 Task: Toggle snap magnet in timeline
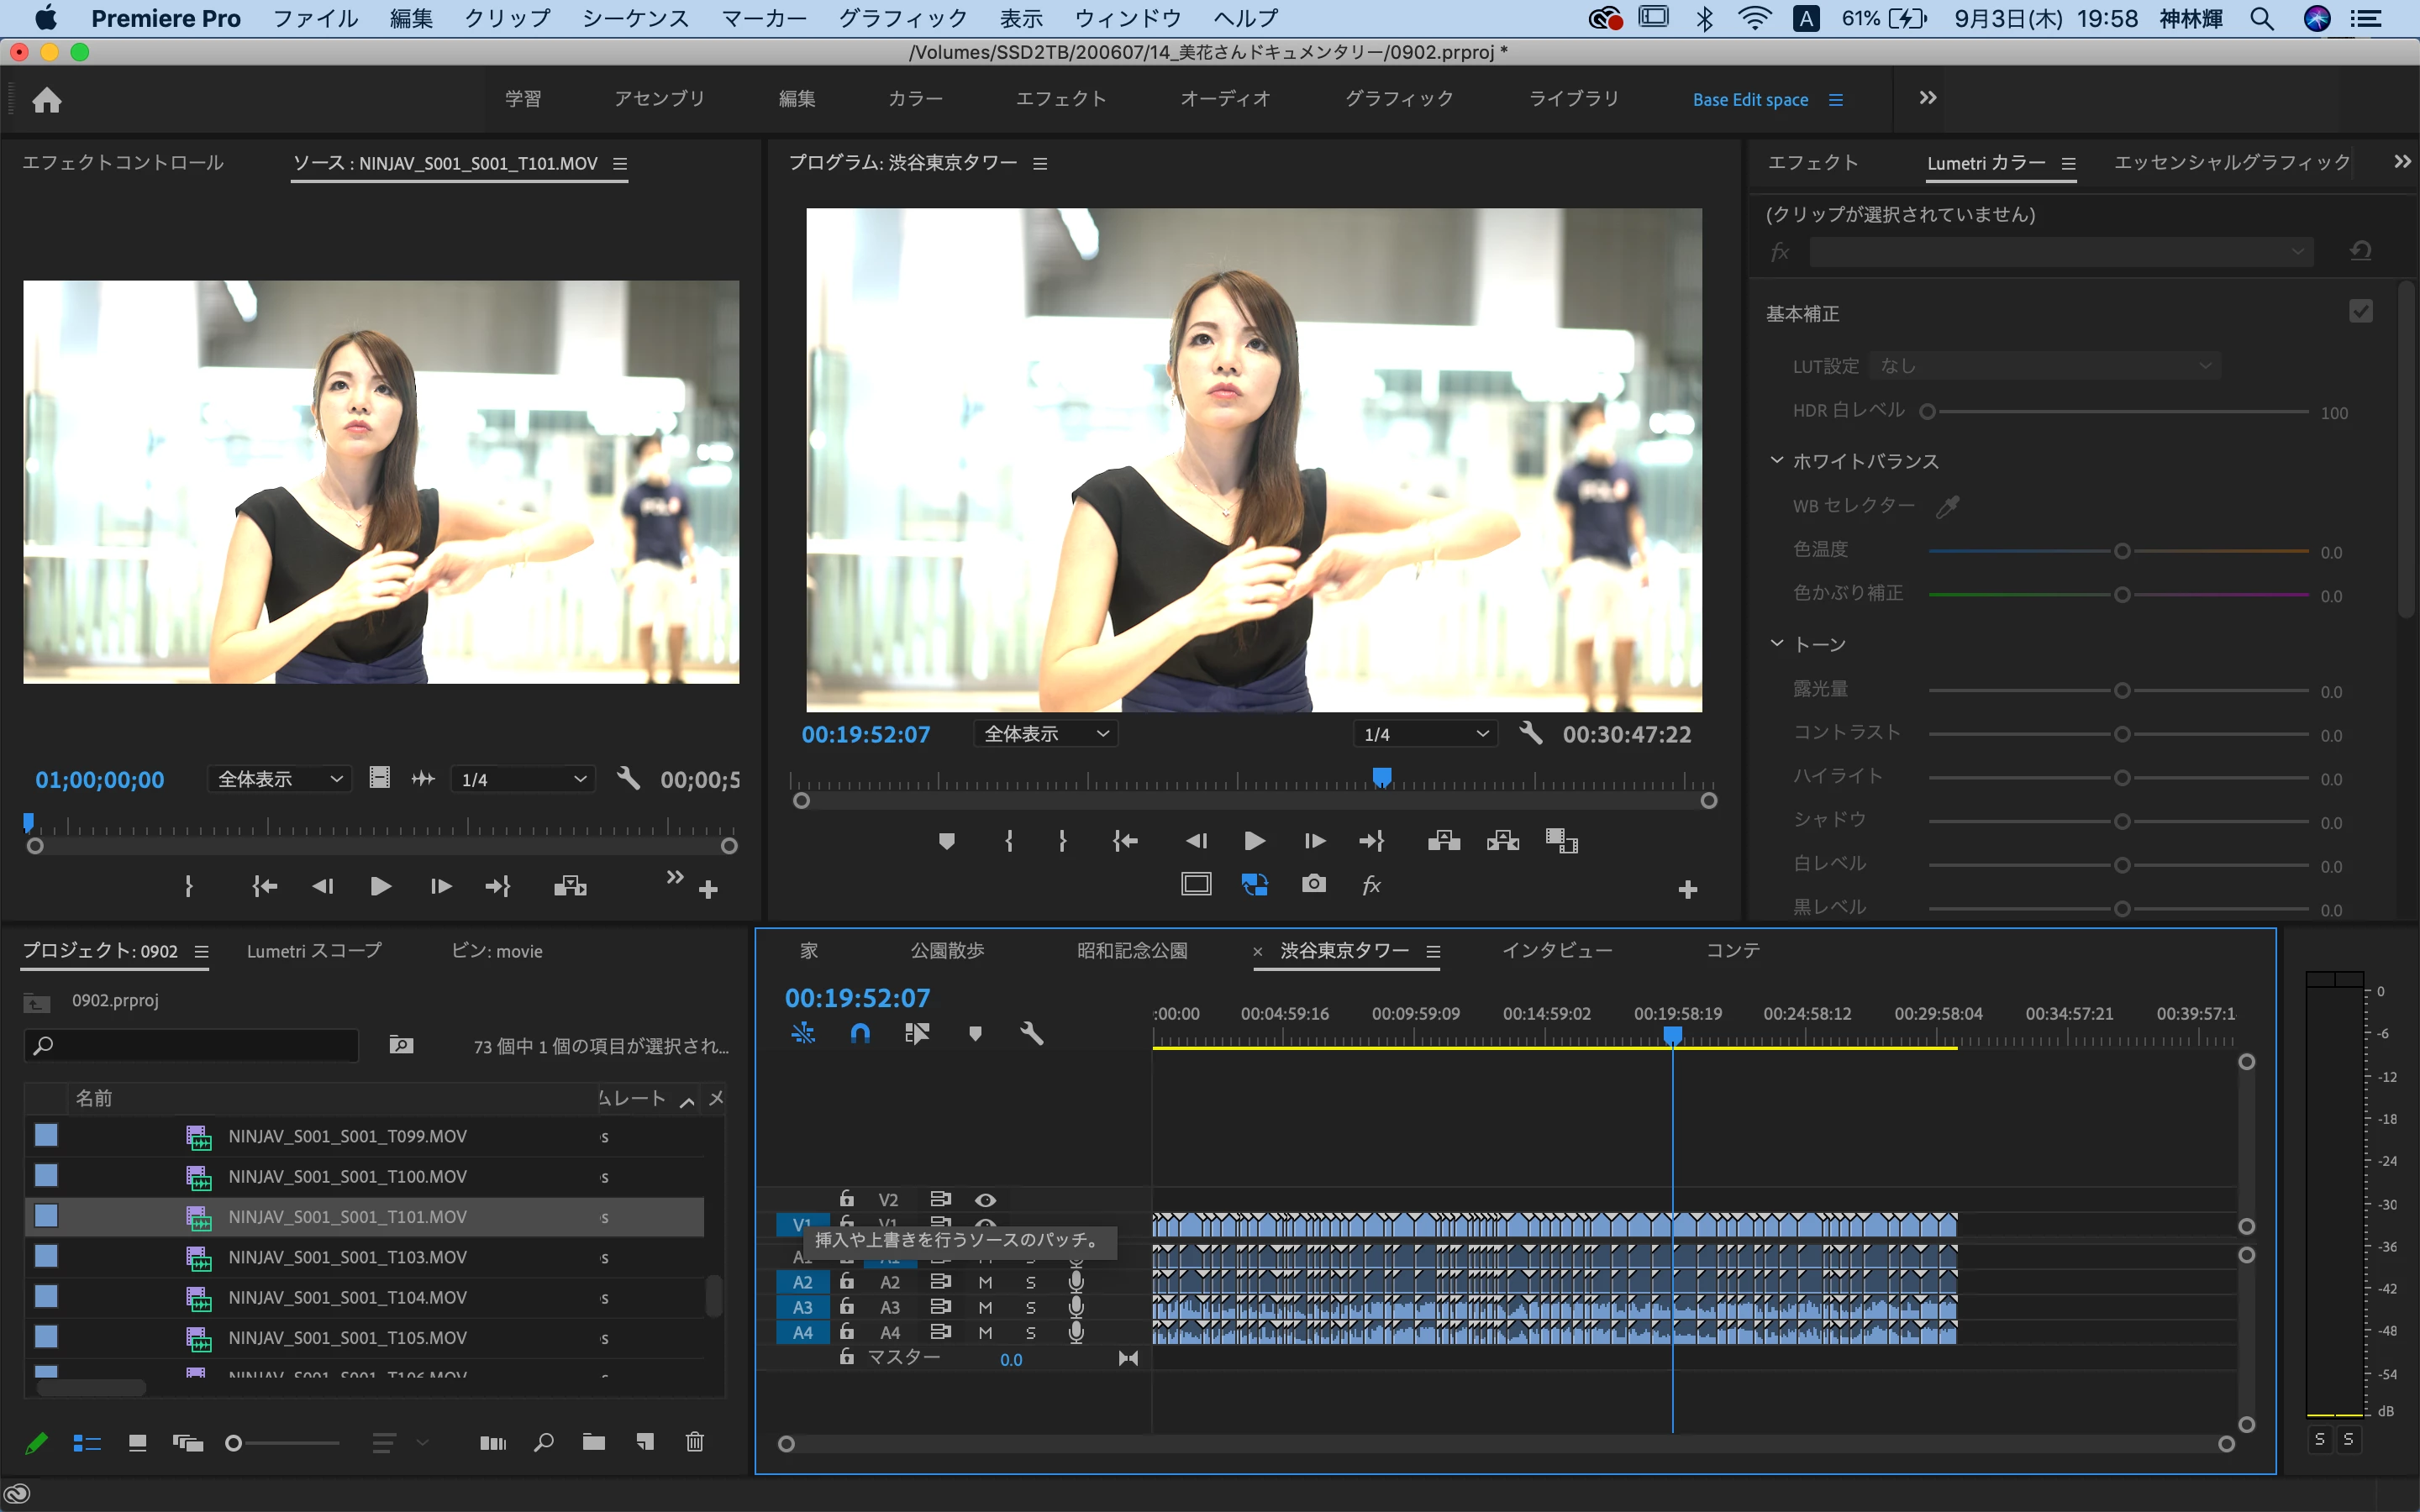pyautogui.click(x=860, y=1033)
